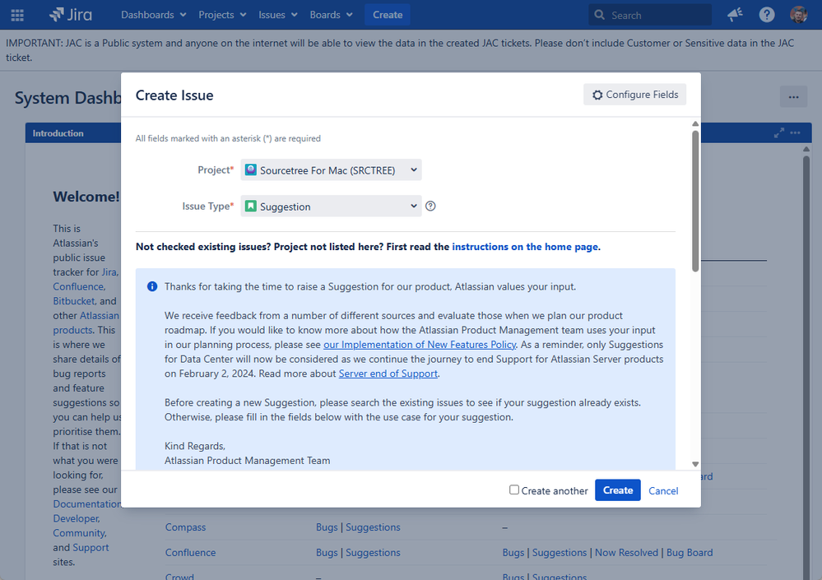Click the Introduction gadget header title

[x=58, y=133]
